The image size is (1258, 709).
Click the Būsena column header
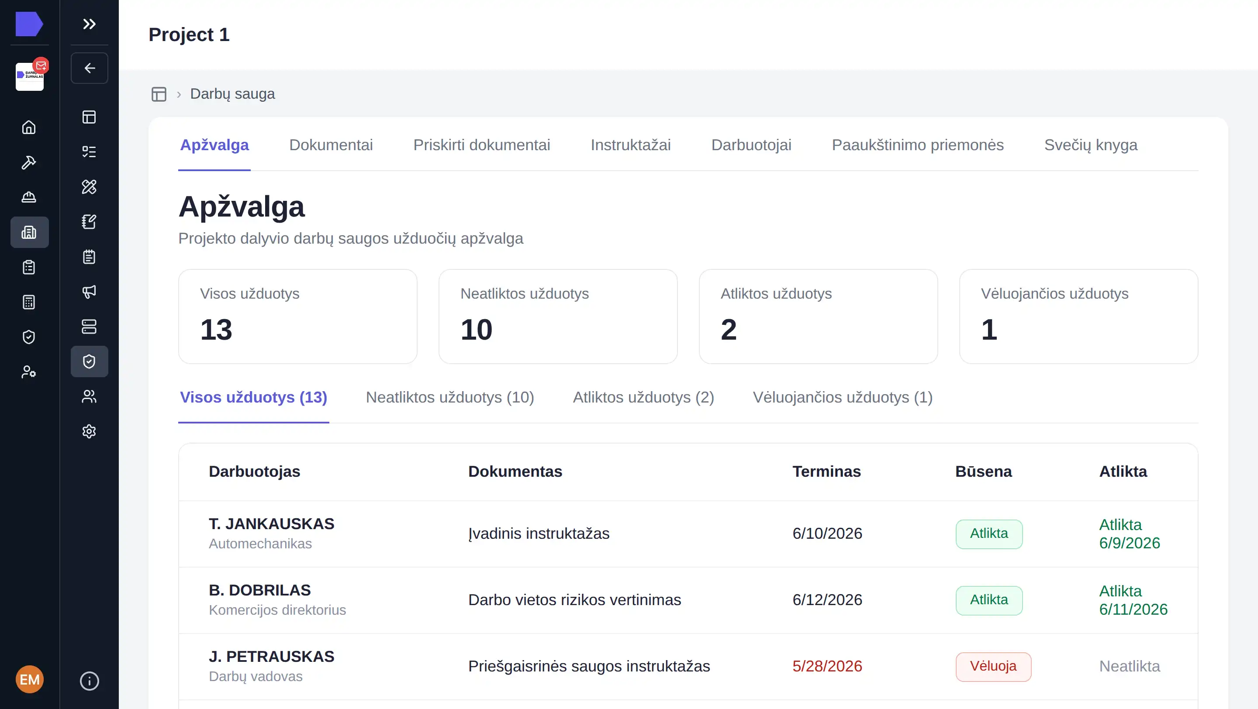(x=984, y=472)
